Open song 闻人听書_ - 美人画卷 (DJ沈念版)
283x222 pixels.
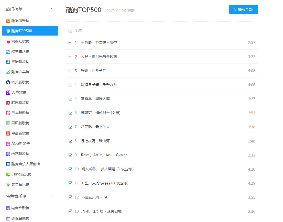(x=107, y=169)
